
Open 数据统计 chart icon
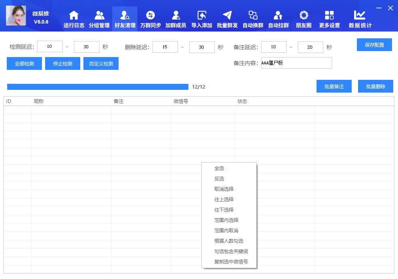[360, 16]
